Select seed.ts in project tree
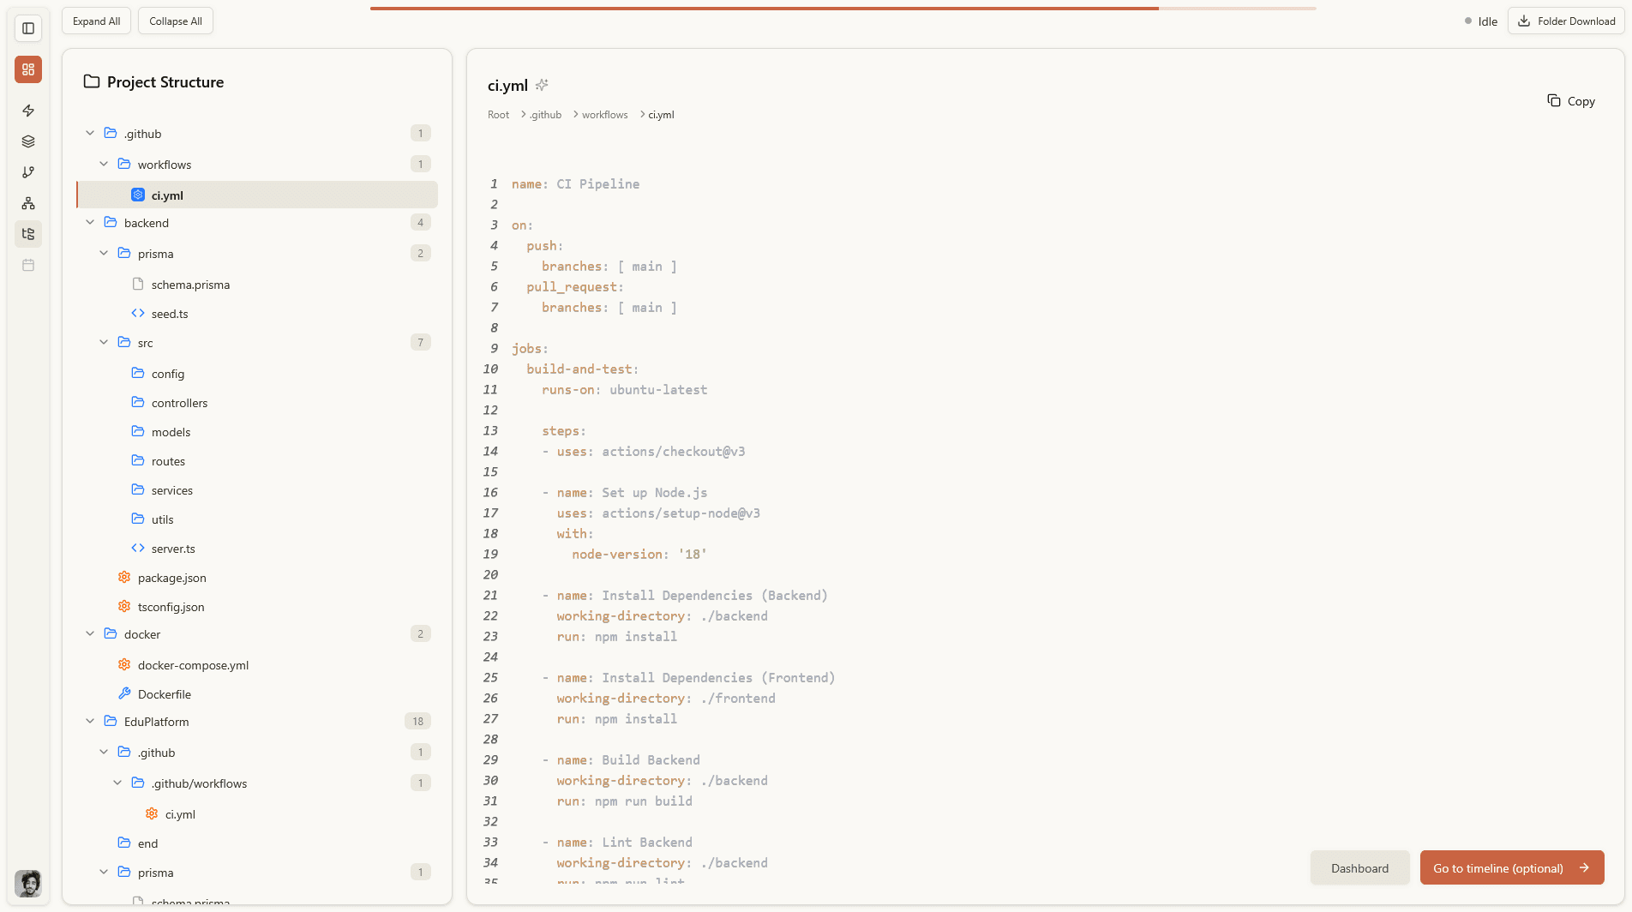 coord(170,314)
